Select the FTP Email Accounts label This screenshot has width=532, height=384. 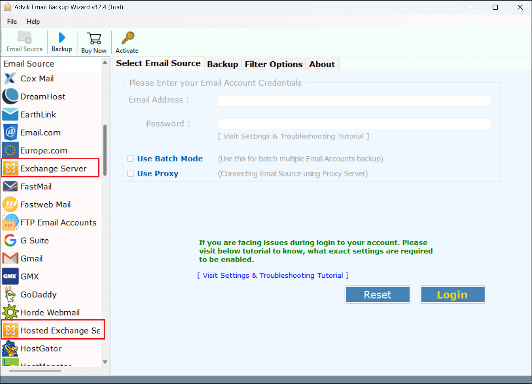coord(58,223)
